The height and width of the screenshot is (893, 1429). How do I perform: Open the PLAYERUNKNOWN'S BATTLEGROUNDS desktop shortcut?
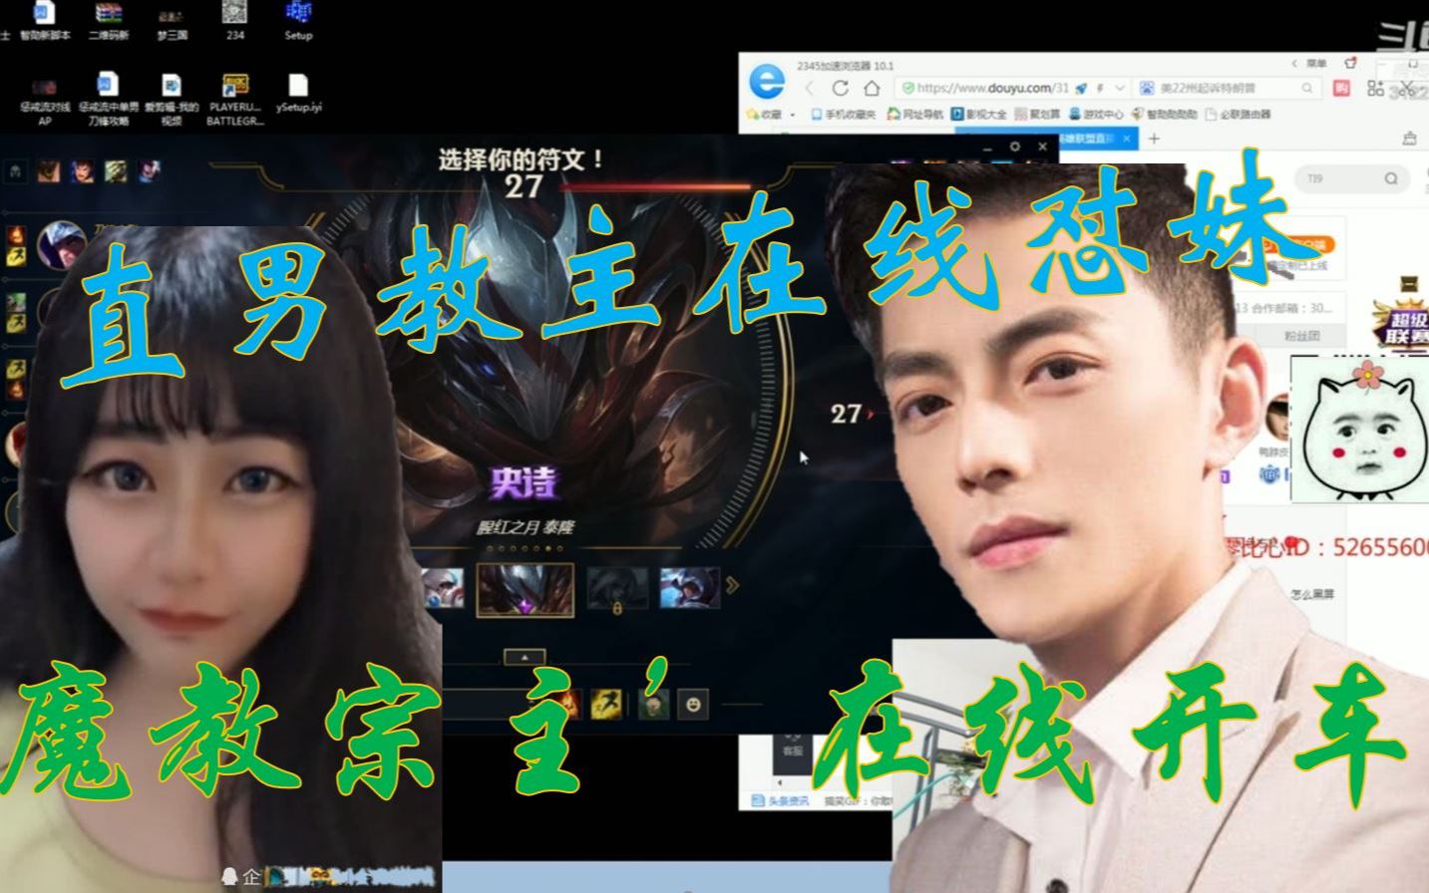pos(234,98)
